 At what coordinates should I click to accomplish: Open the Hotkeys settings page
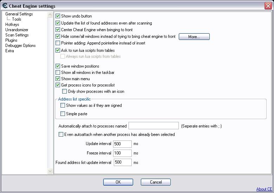(x=12, y=25)
